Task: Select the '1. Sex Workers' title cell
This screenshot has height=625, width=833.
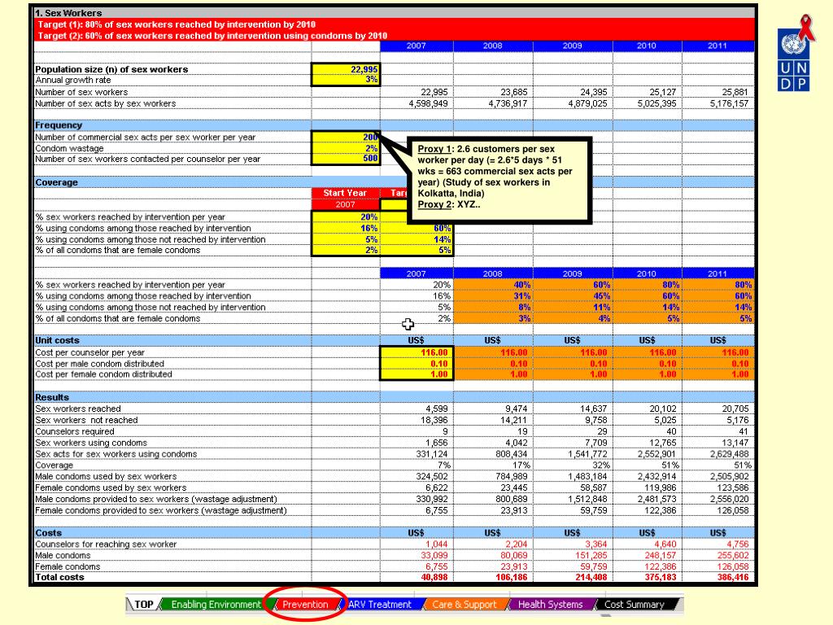Action: (393, 13)
